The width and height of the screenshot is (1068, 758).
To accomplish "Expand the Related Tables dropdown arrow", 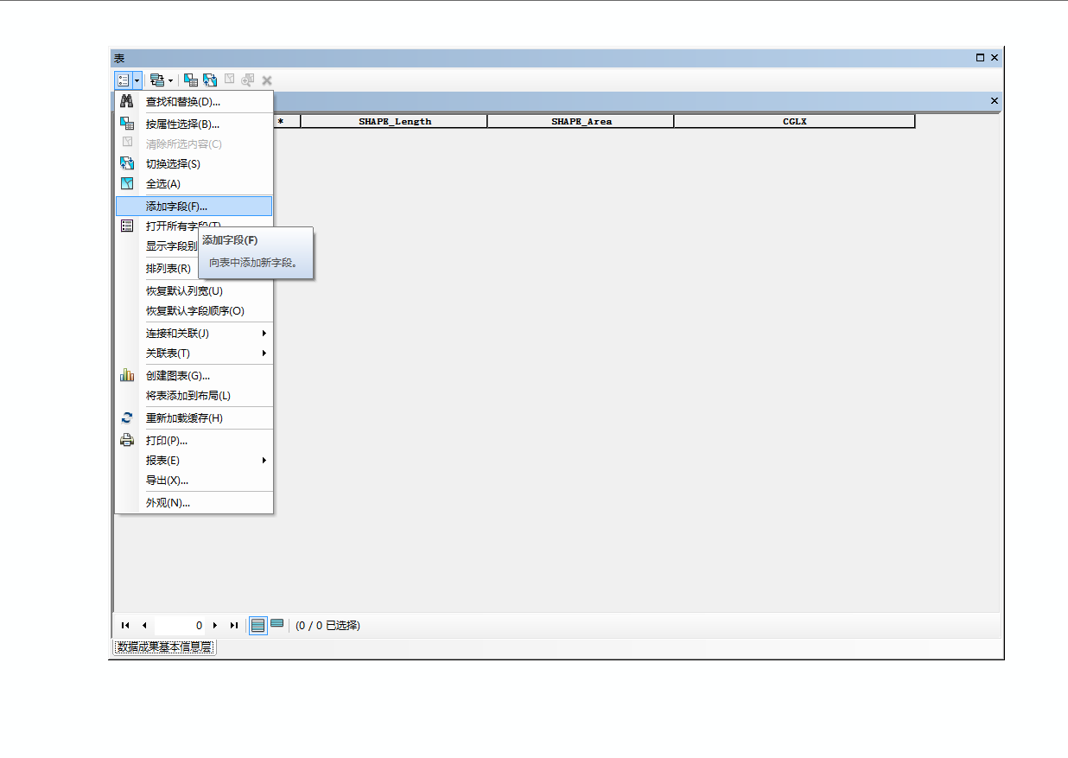I will tap(170, 80).
